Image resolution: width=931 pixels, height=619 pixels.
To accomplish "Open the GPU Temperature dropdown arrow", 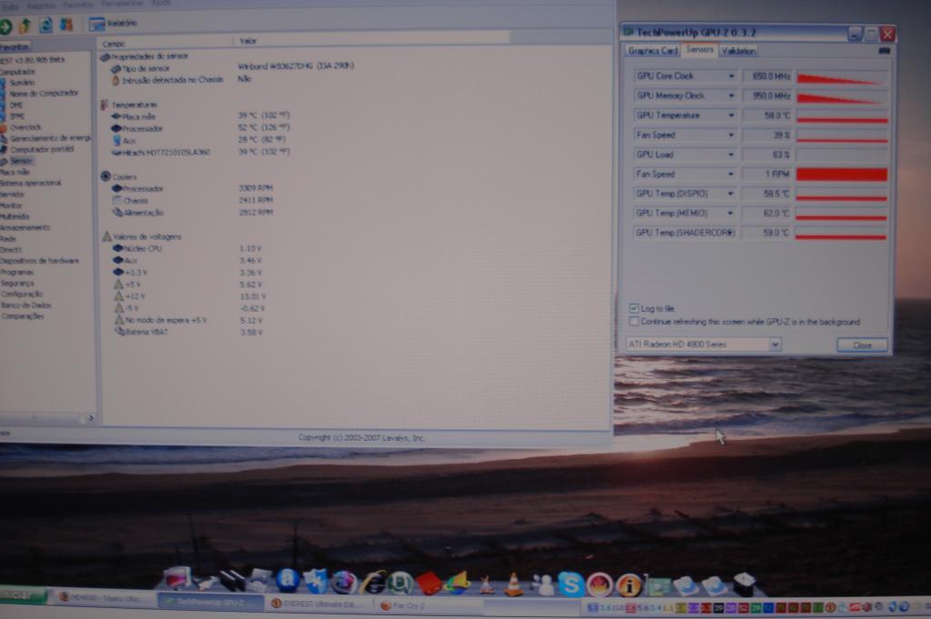I will click(x=731, y=115).
